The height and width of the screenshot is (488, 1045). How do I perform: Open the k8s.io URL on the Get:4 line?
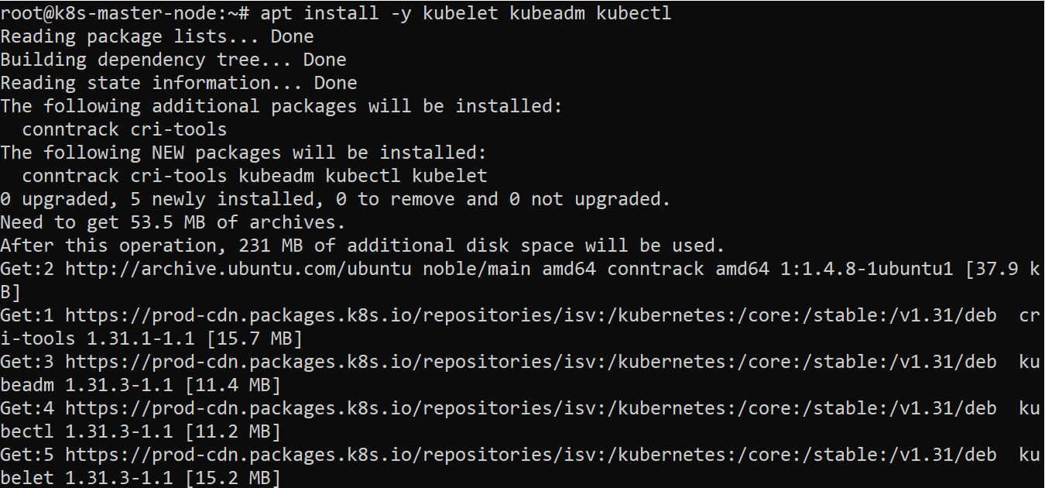[530, 408]
